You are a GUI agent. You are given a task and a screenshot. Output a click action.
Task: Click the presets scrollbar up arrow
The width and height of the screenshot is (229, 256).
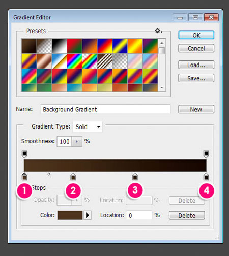click(162, 43)
